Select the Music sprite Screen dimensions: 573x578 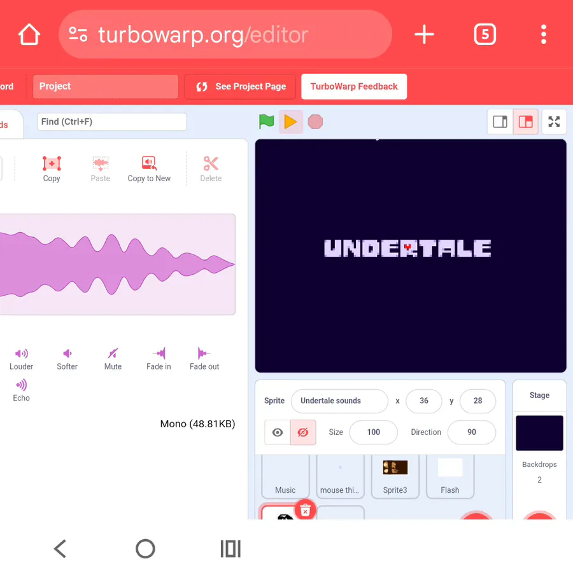(x=285, y=476)
